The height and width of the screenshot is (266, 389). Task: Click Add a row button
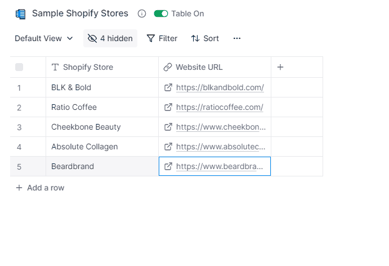coord(40,188)
